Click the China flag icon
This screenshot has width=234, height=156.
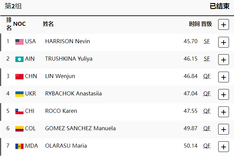(x=19, y=77)
